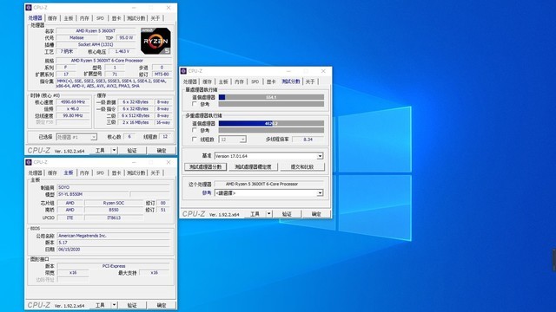Enable multi-thread 参考 checkbox in benchmark window

pyautogui.click(x=195, y=130)
